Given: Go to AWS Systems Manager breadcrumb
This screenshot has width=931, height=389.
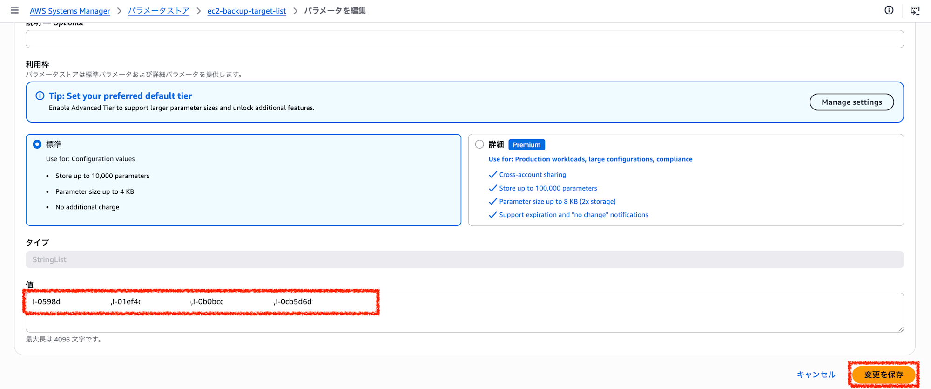Looking at the screenshot, I should [x=70, y=11].
